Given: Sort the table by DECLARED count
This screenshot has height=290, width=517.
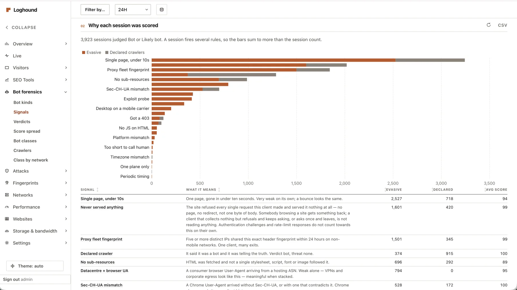Looking at the screenshot, I should coord(443,190).
